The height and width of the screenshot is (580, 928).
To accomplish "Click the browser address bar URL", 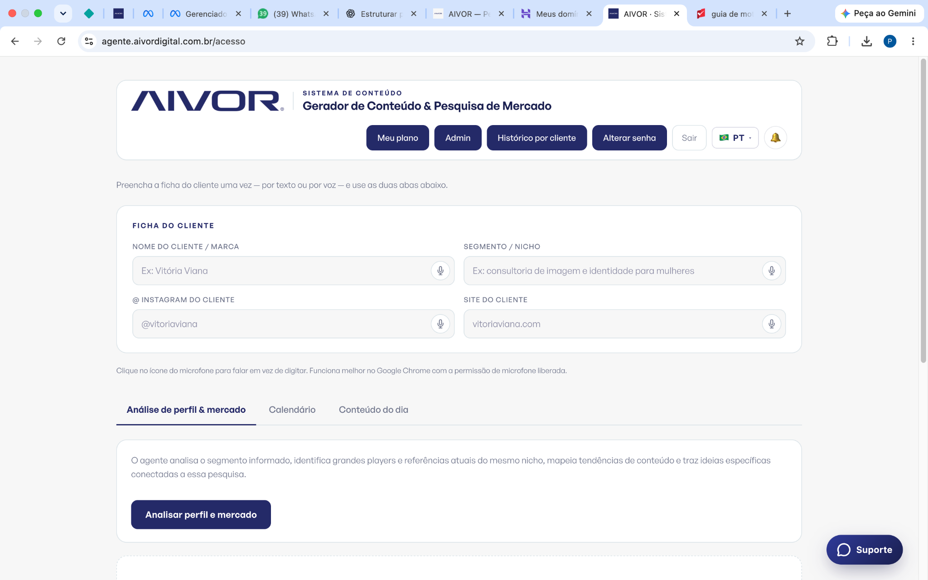I will click(174, 41).
